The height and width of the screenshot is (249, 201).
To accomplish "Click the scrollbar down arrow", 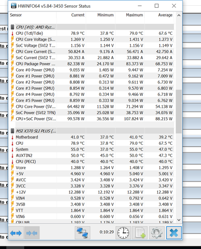I will tap(179, 220).
